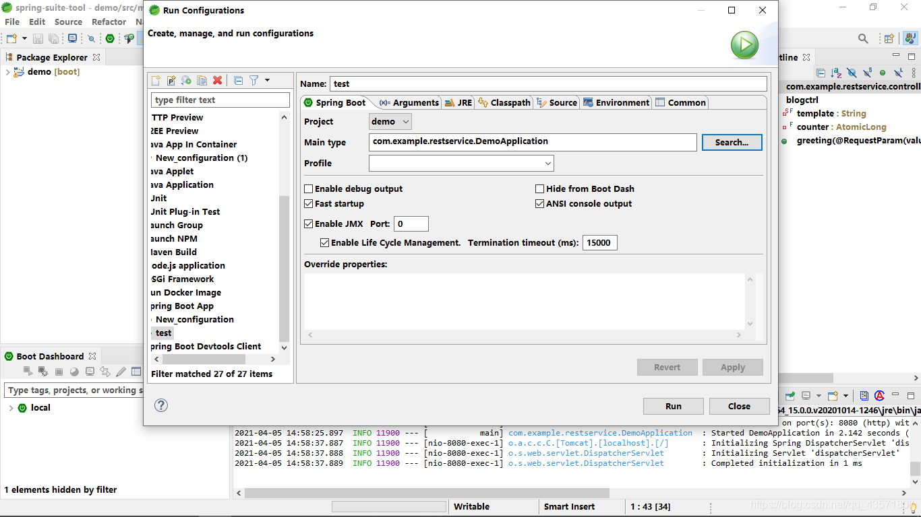This screenshot has height=517, width=921.
Task: Open the Edit menu
Action: [x=37, y=22]
